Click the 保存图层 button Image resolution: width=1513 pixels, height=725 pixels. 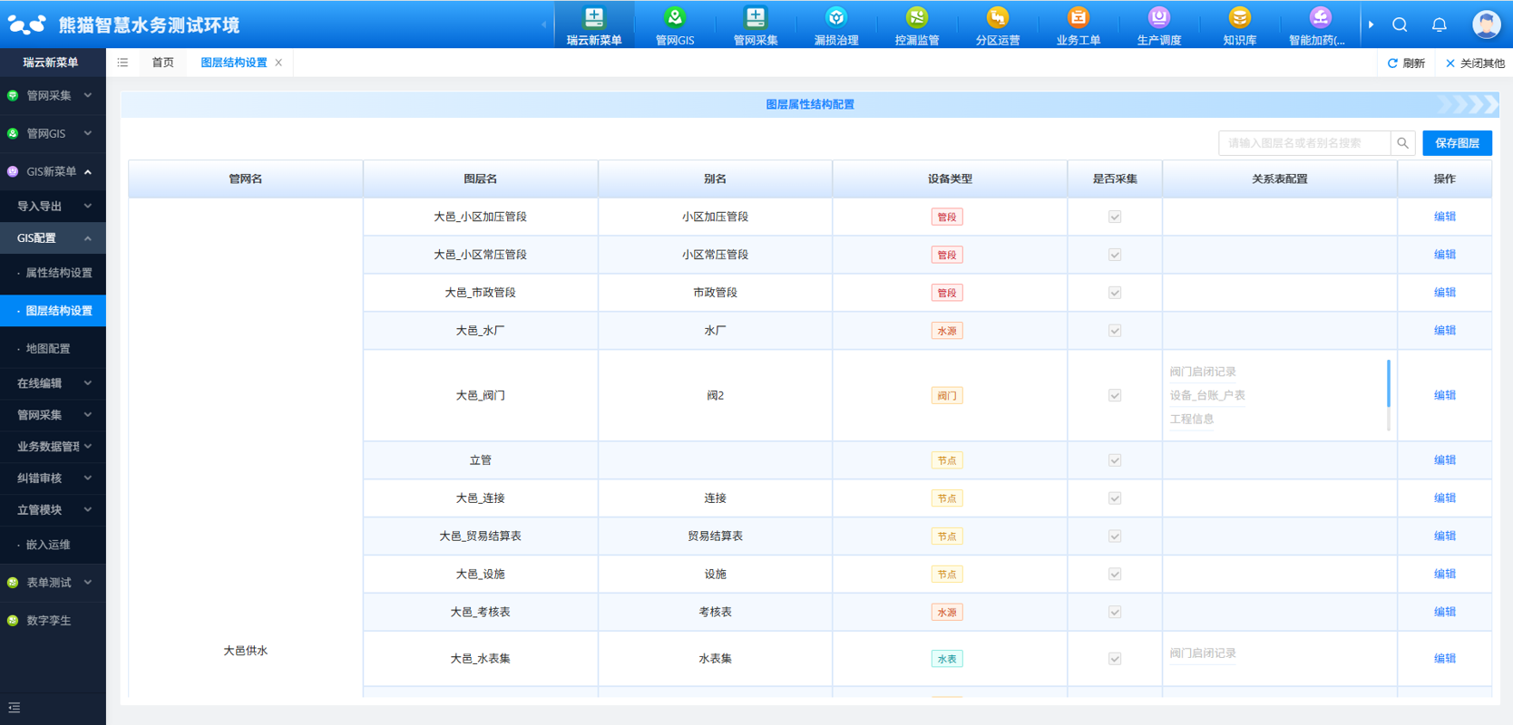tap(1457, 143)
